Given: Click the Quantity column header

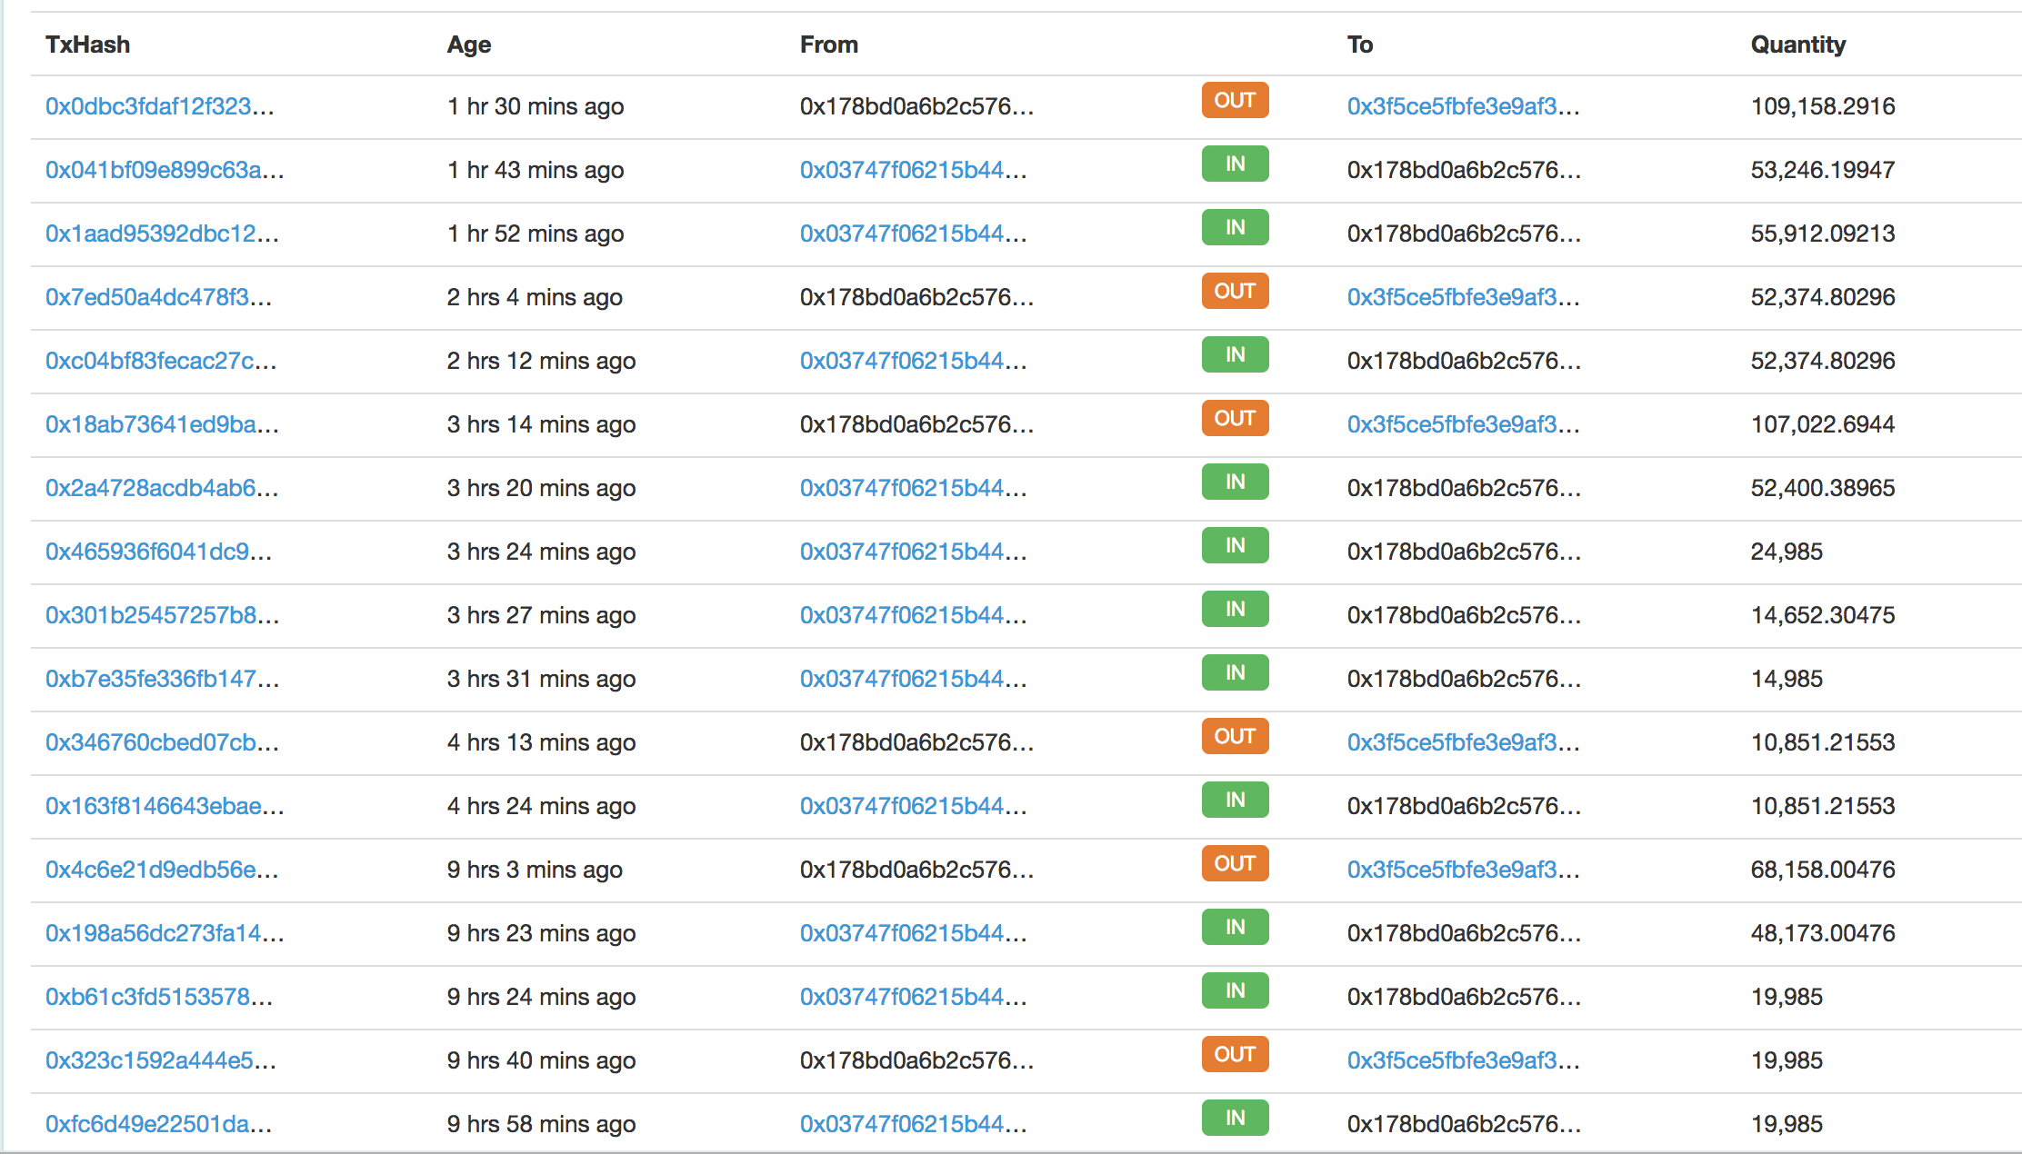Looking at the screenshot, I should 1797,45.
